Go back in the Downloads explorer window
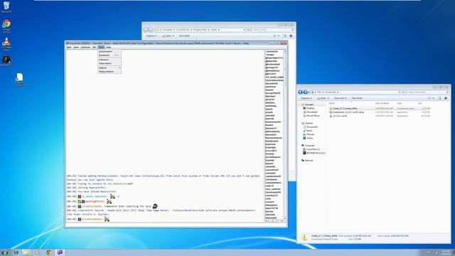This screenshot has height=256, width=455. tap(300, 92)
